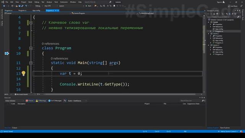Click the editor horizontal scrollbar
The height and width of the screenshot is (138, 245).
[120, 94]
